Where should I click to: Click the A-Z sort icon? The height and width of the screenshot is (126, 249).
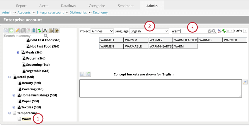point(219,31)
